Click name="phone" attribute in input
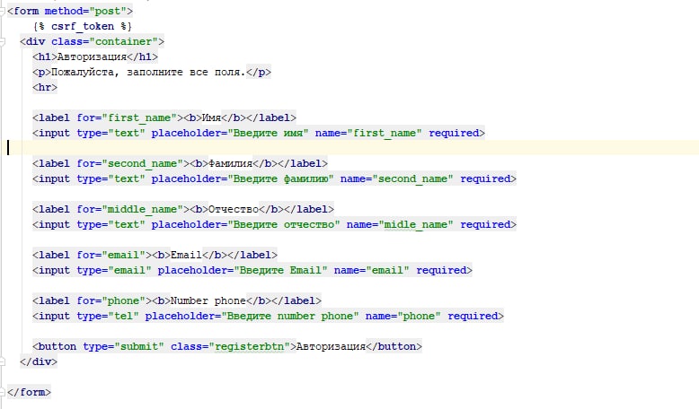This screenshot has width=699, height=409. (403, 316)
